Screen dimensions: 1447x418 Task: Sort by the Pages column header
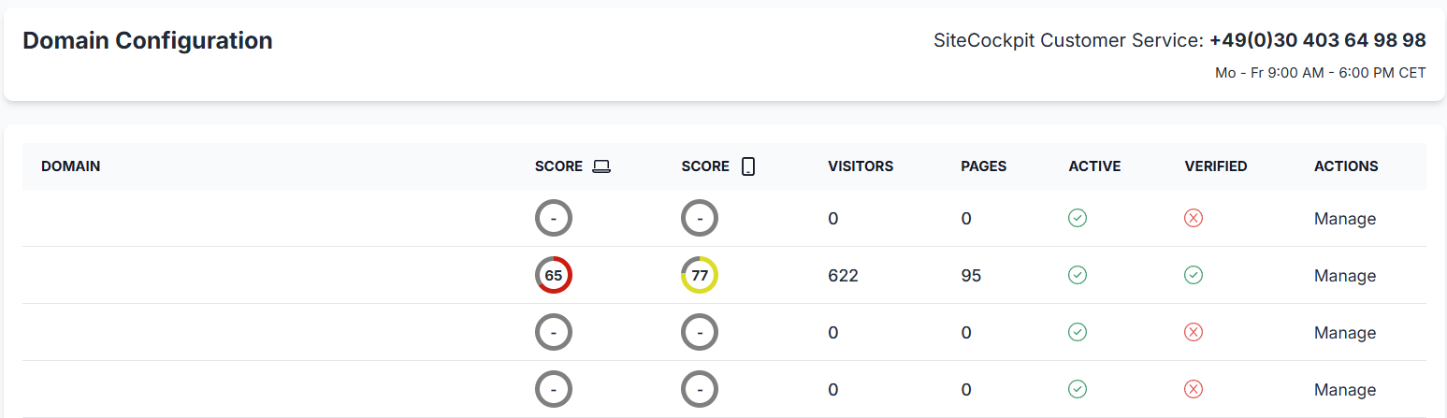(x=983, y=166)
